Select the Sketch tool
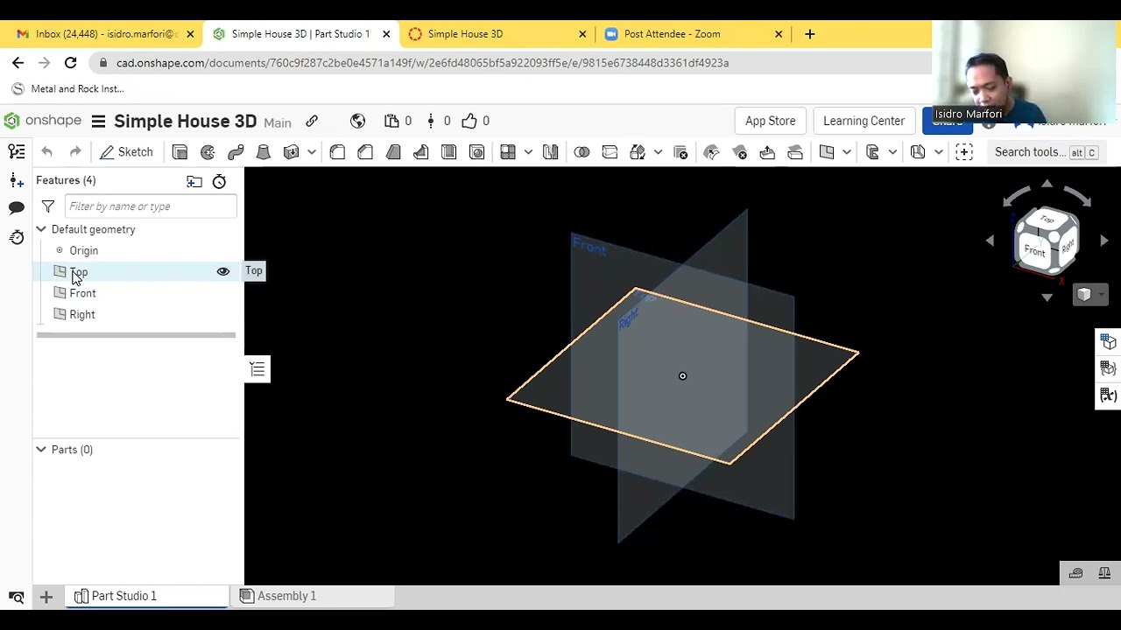The height and width of the screenshot is (630, 1121). click(x=126, y=152)
